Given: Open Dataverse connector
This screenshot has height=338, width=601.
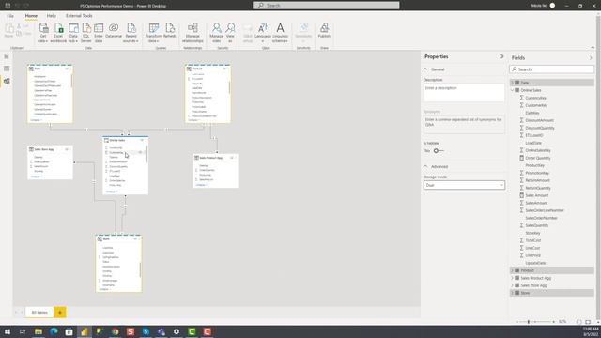Looking at the screenshot, I should 114,31.
